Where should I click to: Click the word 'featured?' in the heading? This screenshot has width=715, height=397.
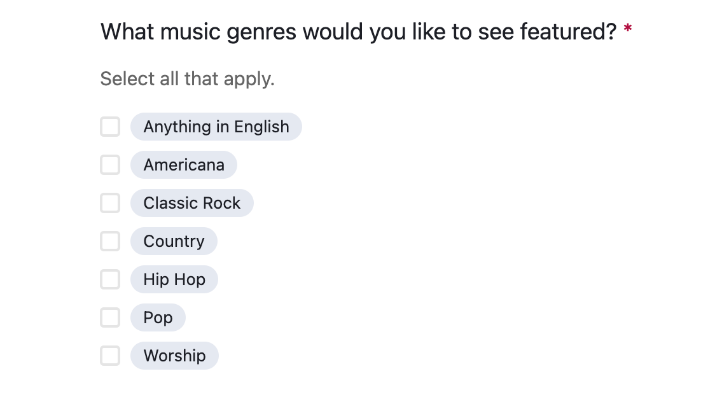pyautogui.click(x=568, y=31)
